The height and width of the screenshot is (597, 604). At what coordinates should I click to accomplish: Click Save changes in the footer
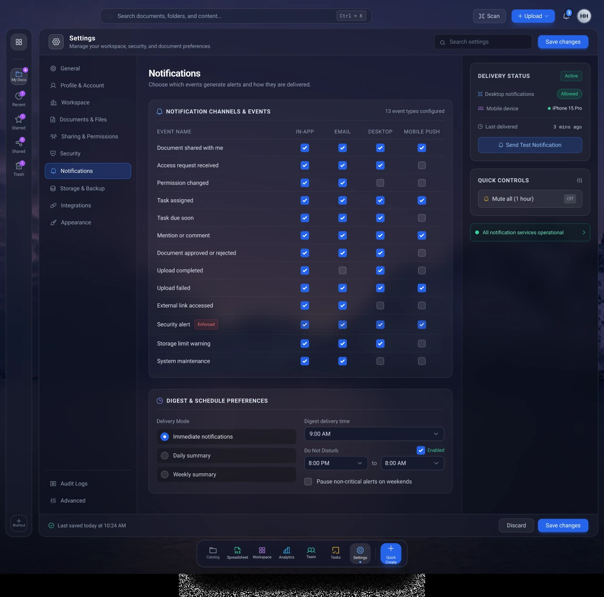coord(563,526)
